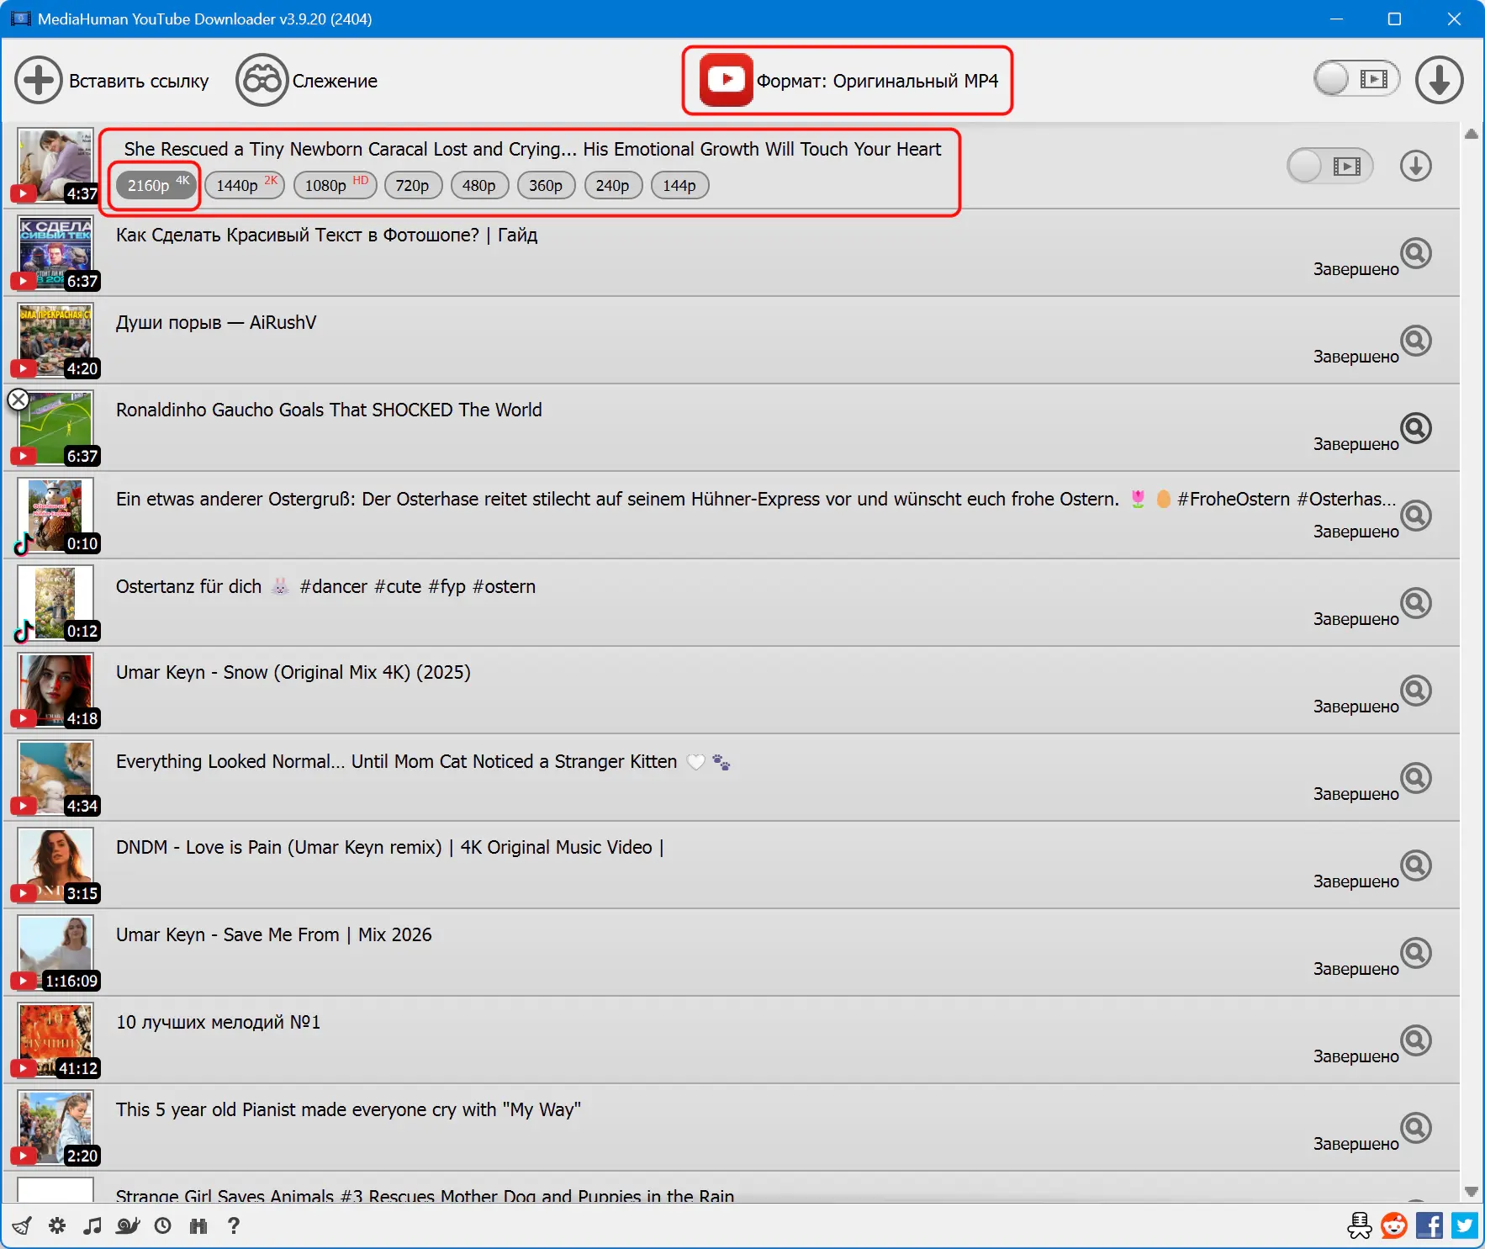This screenshot has width=1485, height=1249.
Task: Click the Caracal video thumbnail
Action: pos(55,166)
